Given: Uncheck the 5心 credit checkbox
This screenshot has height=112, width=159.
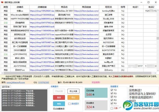Looking at the screenshot, I should [112, 103].
